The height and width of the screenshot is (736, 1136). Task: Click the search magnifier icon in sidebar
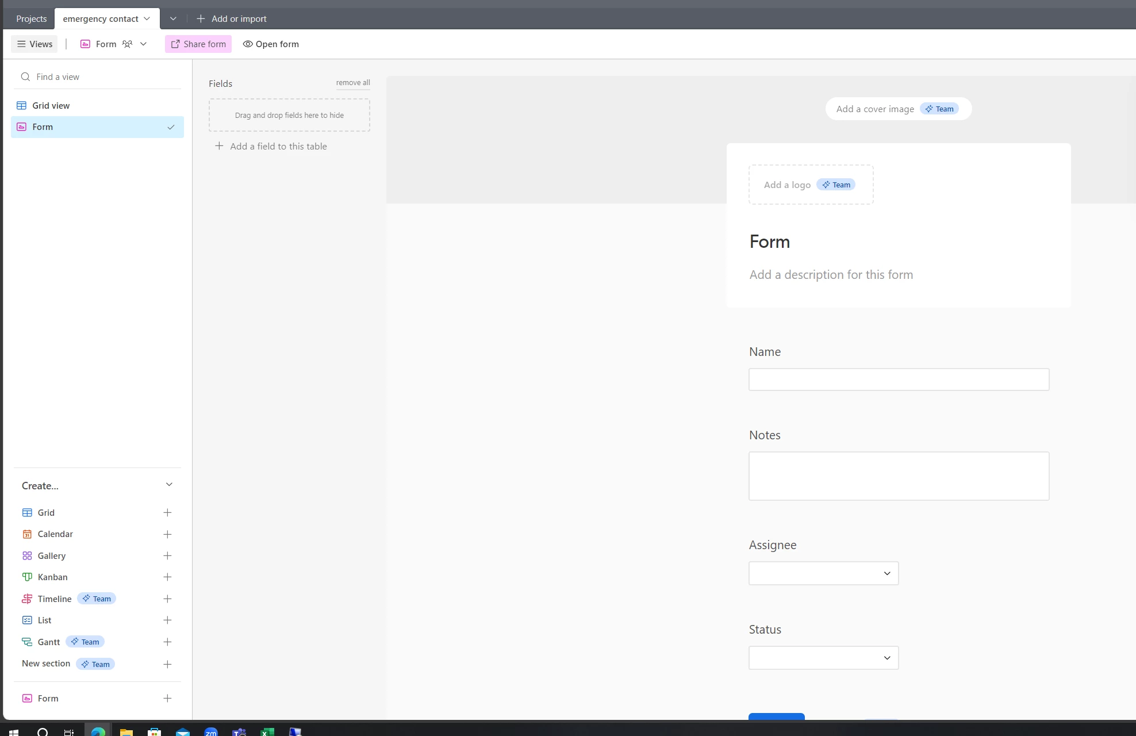click(25, 76)
